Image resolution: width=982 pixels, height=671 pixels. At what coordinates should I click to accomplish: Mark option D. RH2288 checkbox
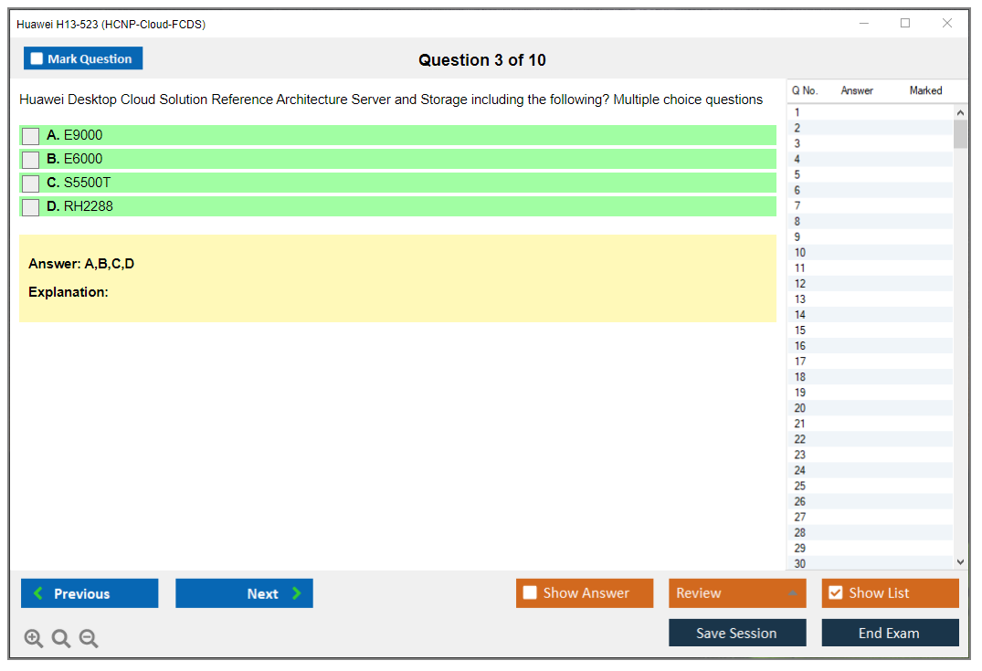(31, 207)
